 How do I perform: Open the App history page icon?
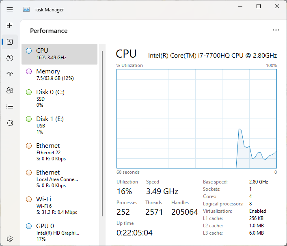coord(10,58)
